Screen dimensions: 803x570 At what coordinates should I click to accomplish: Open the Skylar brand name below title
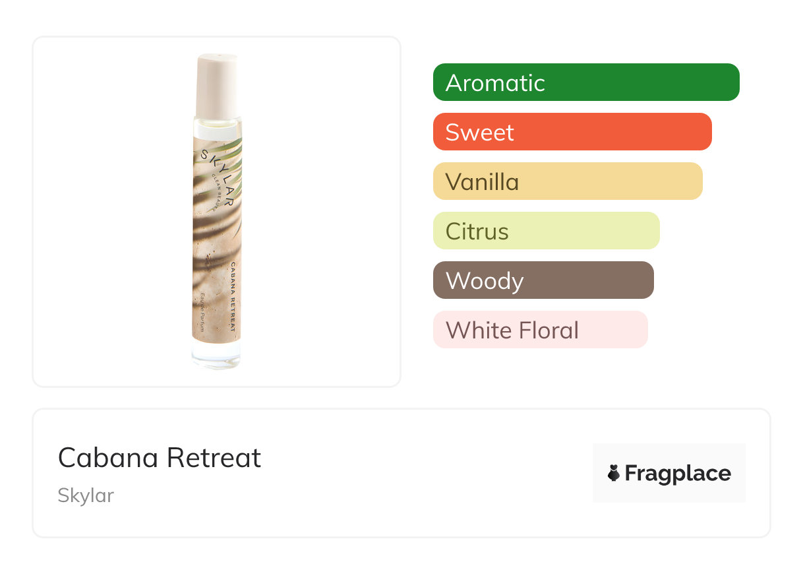coord(86,495)
